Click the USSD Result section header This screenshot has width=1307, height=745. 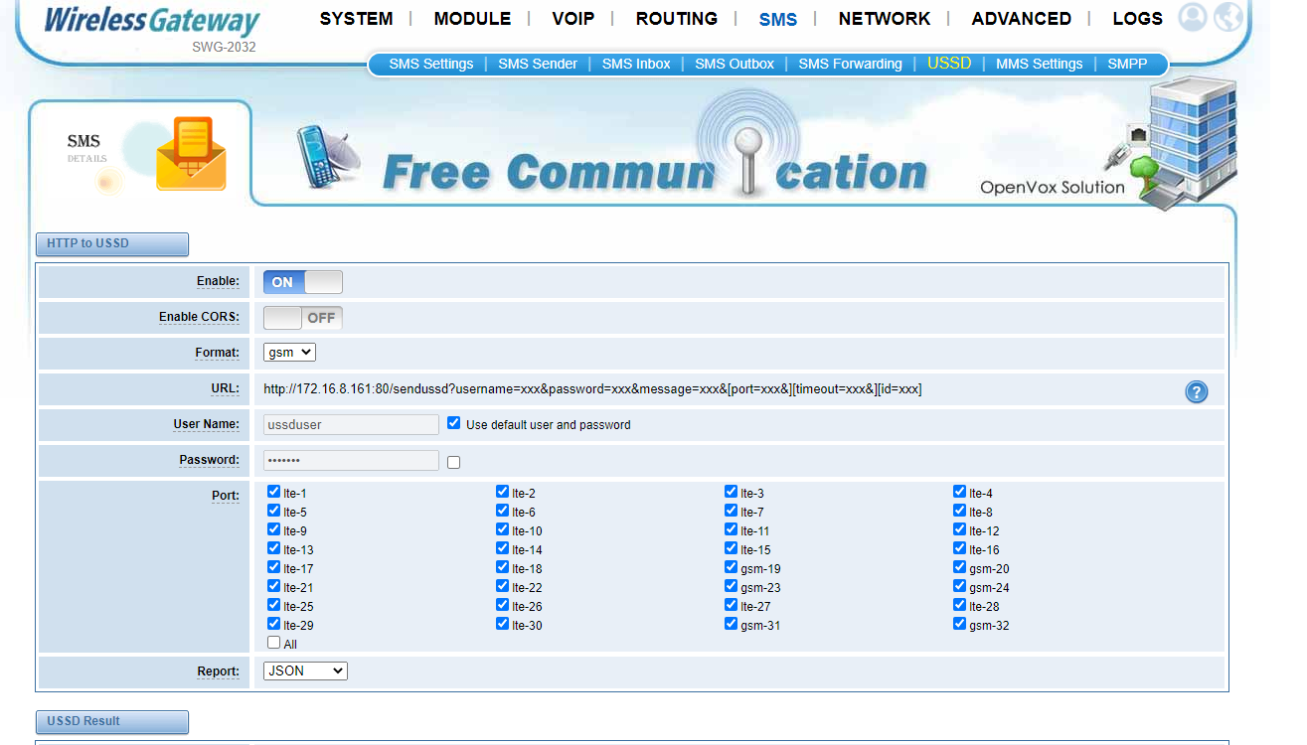click(x=111, y=722)
